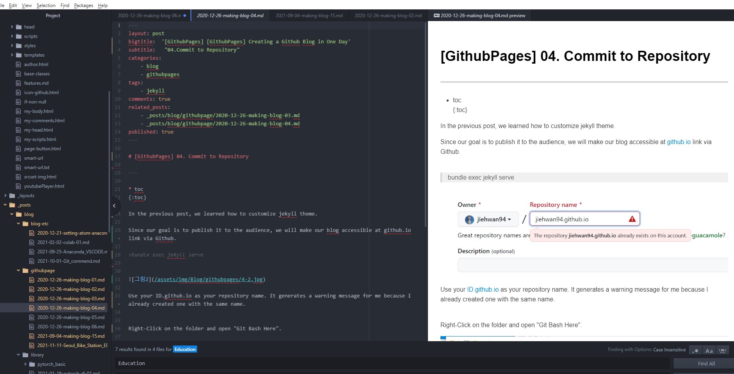This screenshot has height=374, width=734.
Task: Expand the pytorch_basic folder
Action: 25,364
